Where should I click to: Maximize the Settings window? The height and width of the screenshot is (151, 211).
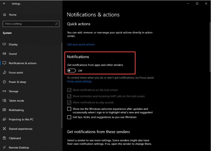point(197,4)
